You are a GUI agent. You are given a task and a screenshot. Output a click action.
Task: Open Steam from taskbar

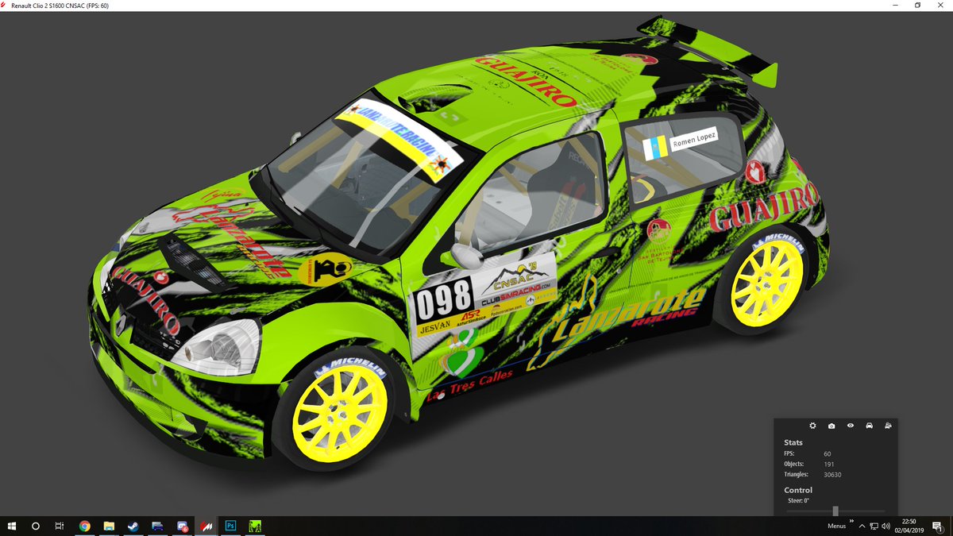point(133,526)
